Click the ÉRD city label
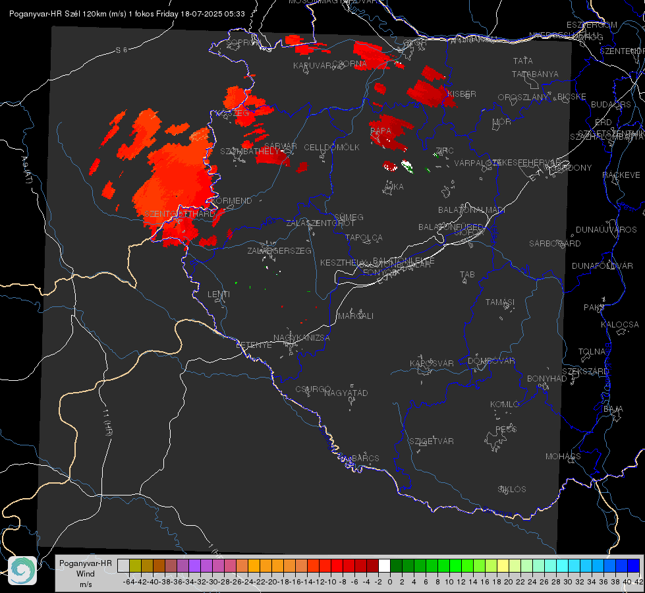Image resolution: width=645 pixels, height=593 pixels. click(603, 122)
